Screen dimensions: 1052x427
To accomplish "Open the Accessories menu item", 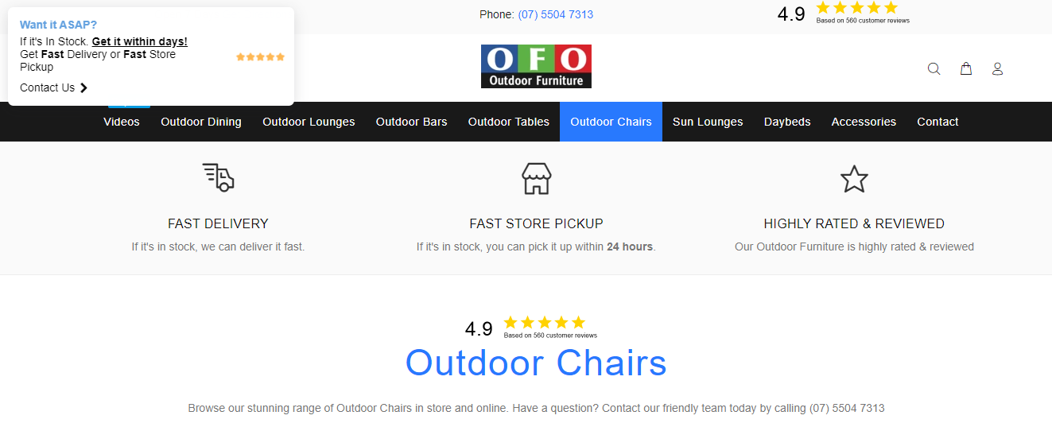I will tap(864, 122).
